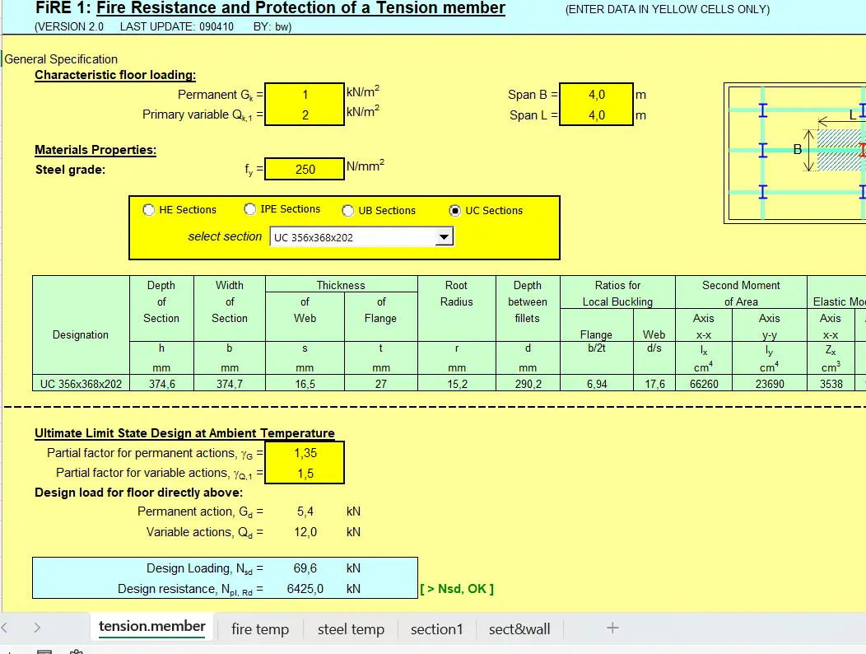The image size is (866, 654).
Task: Open the select section dropdown arrow
Action: (445, 237)
